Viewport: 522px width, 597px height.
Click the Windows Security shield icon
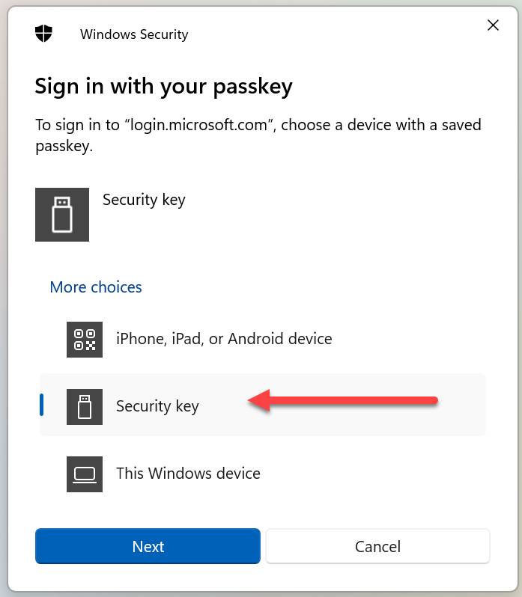(43, 34)
